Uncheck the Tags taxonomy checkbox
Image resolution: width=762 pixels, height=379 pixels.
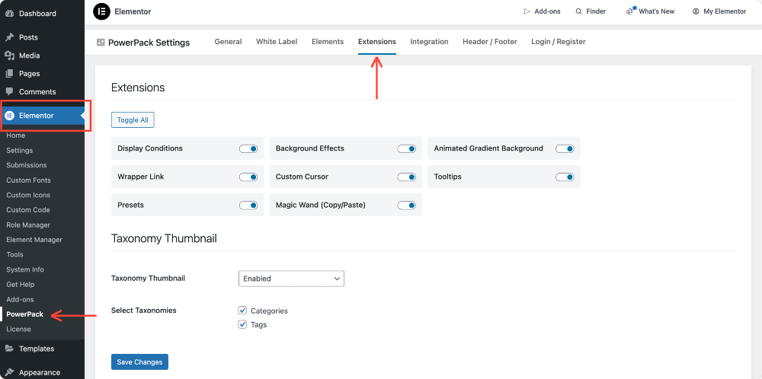(242, 324)
